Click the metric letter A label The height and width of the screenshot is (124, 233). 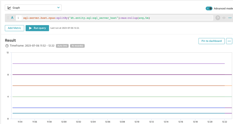[x=12, y=18]
